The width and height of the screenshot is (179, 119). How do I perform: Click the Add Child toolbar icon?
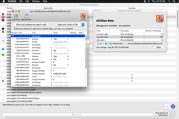pyautogui.click(x=16, y=16)
